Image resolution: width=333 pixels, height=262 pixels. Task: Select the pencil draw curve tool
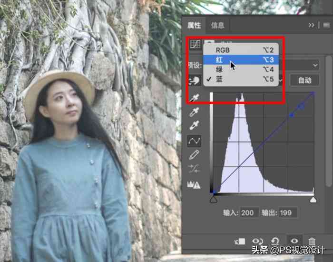(194, 155)
